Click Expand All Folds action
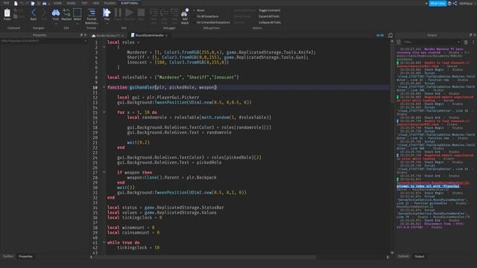Screen dimensions: 477x268 pos(269,16)
